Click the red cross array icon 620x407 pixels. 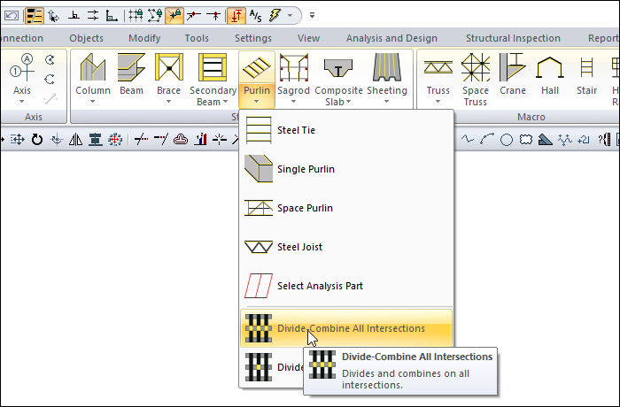114,140
